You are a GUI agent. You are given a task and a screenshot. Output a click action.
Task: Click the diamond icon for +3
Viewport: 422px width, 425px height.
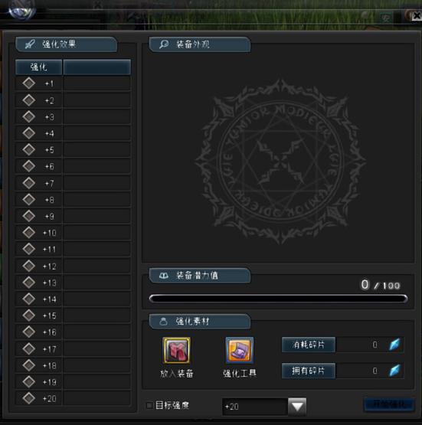click(29, 117)
